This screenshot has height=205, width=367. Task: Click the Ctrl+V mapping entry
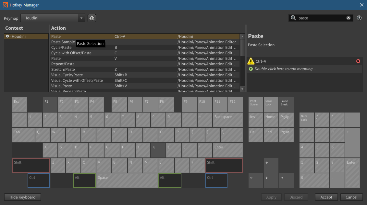click(x=304, y=61)
